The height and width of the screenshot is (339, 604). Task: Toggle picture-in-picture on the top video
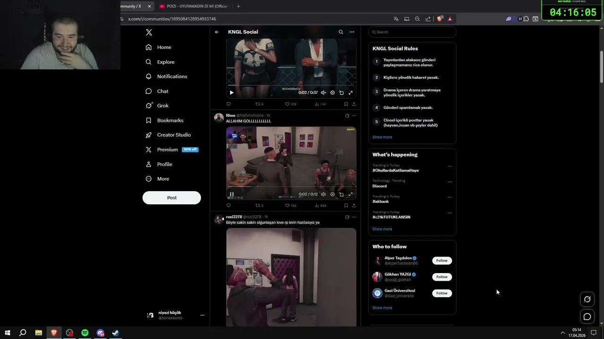(x=341, y=93)
